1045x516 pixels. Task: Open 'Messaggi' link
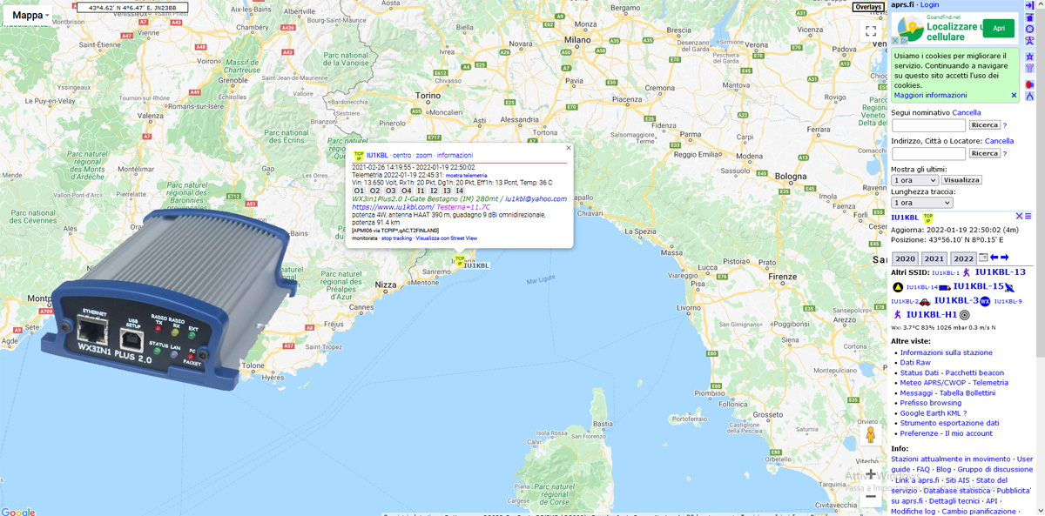pyautogui.click(x=917, y=393)
